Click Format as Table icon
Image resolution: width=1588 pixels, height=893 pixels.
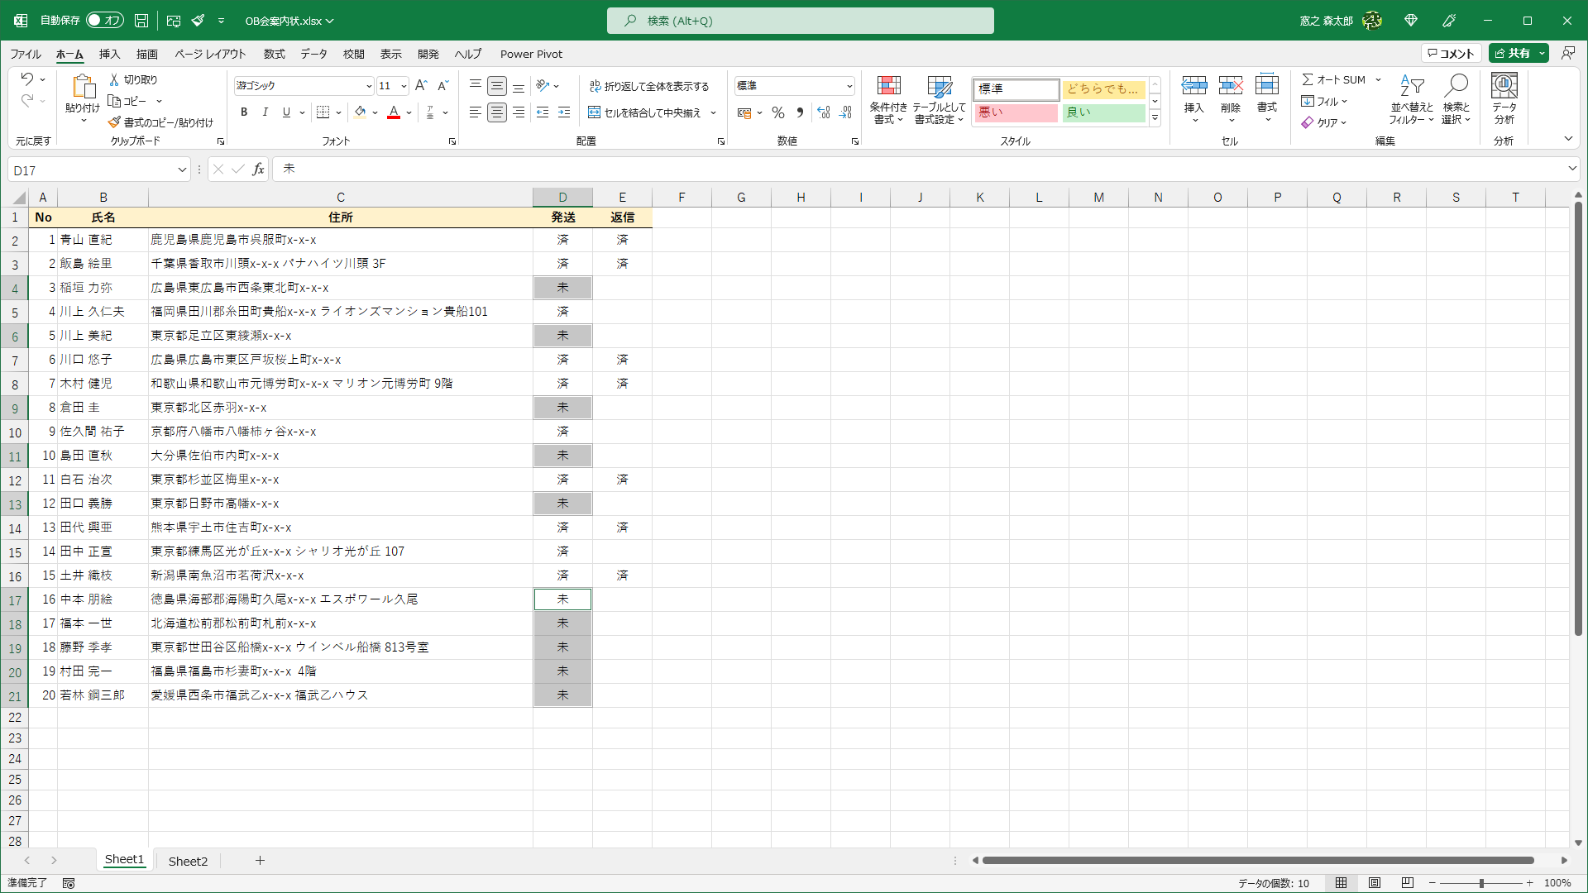939,87
